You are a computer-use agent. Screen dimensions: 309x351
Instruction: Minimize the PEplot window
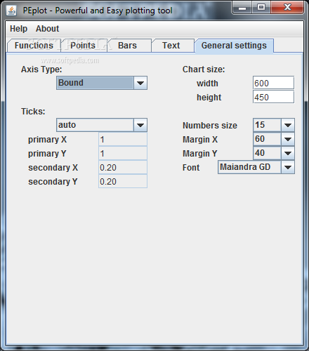pos(242,8)
